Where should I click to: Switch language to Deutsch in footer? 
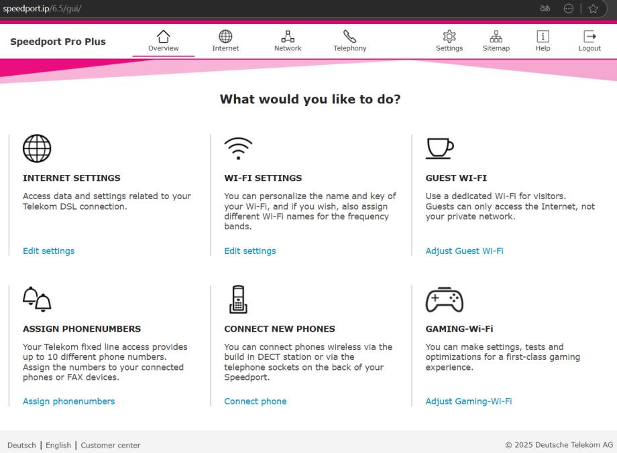point(21,445)
